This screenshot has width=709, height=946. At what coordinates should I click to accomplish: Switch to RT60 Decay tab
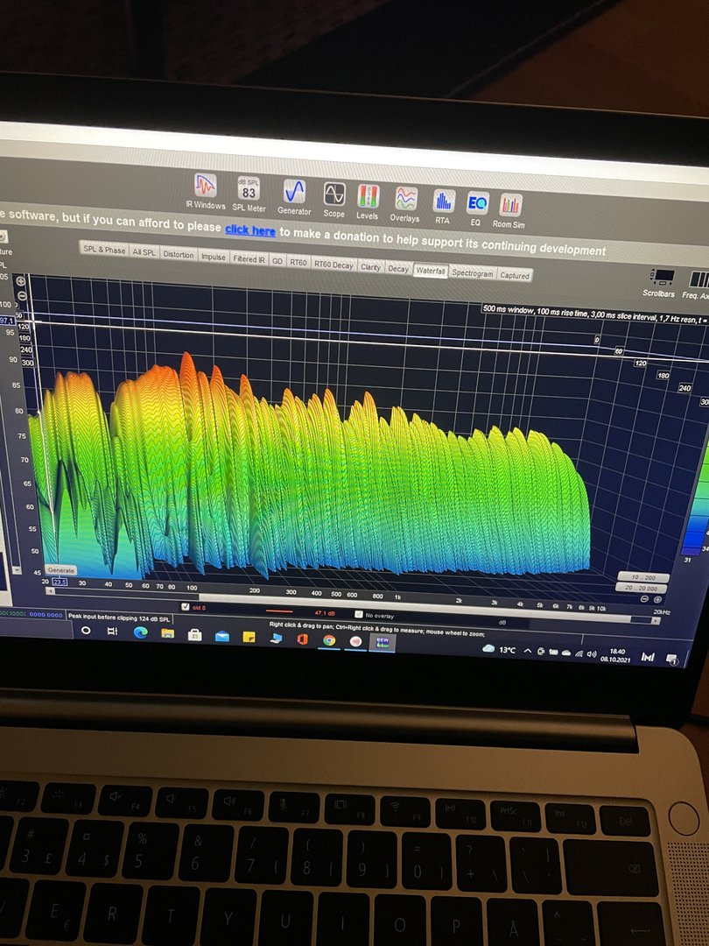click(x=334, y=265)
